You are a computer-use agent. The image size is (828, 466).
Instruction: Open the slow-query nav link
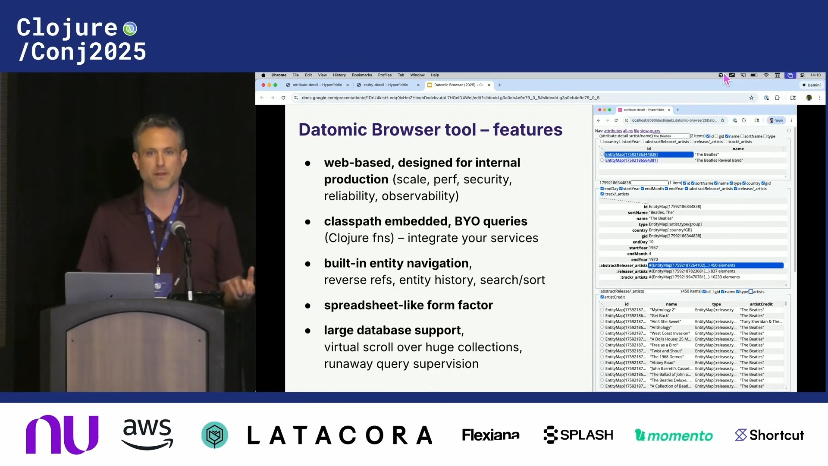coord(650,131)
